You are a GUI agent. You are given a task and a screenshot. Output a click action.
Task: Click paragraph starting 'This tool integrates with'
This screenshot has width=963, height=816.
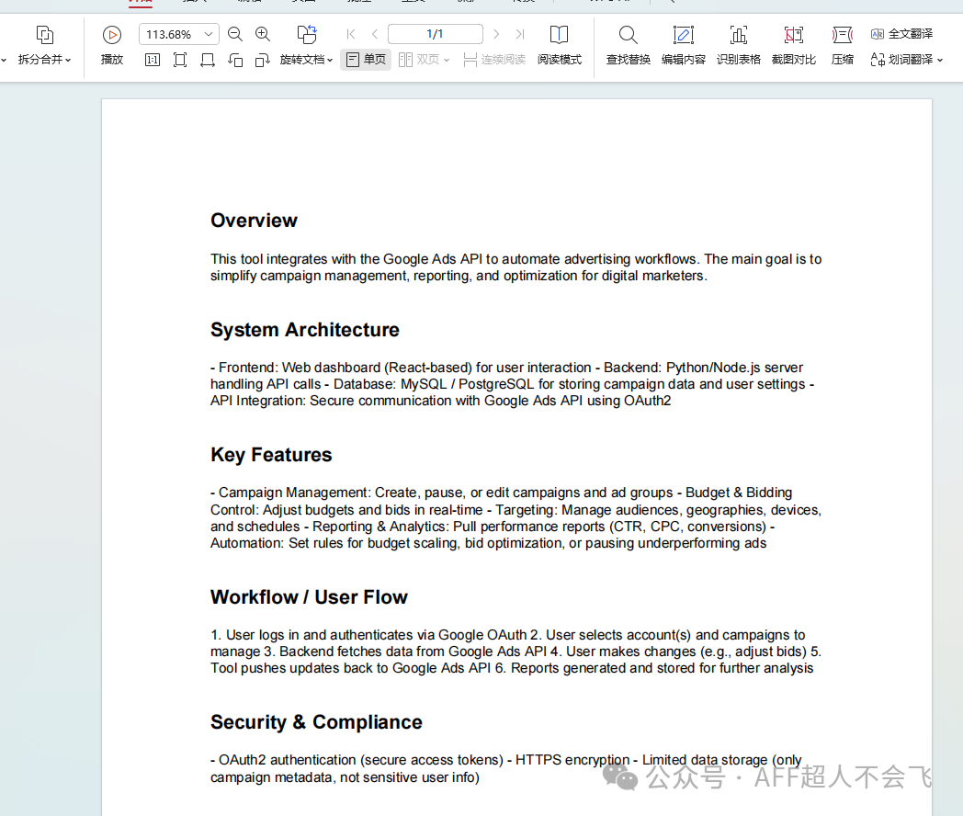pos(515,267)
